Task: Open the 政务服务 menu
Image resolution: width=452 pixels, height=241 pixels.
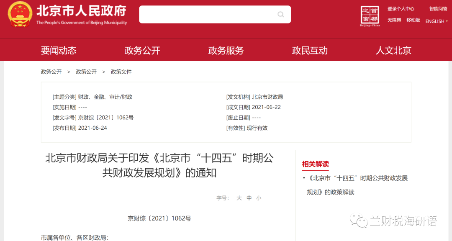Action: [x=226, y=51]
